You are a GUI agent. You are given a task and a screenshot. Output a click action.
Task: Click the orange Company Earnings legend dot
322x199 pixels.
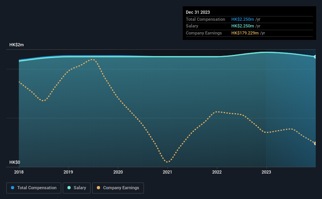pyautogui.click(x=98, y=188)
